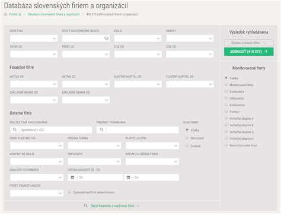Click magnifier icon in fulltextové vyhľadávanie
281x214 pixels.
[x=15, y=130]
